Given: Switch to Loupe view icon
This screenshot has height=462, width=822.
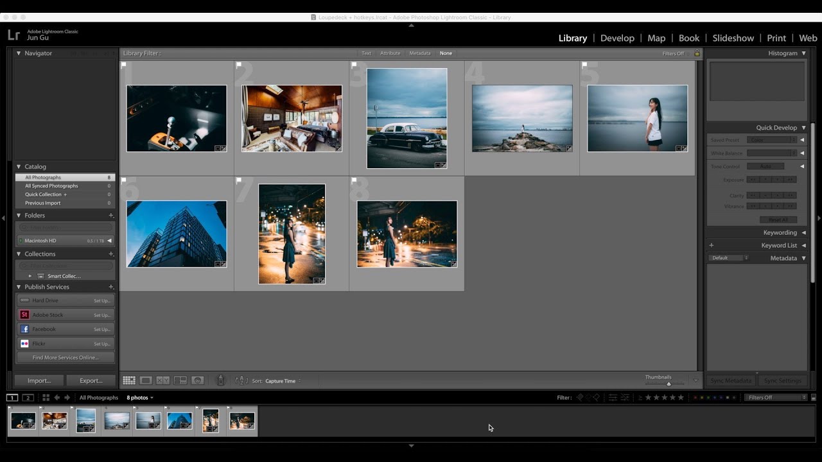Looking at the screenshot, I should [x=146, y=381].
